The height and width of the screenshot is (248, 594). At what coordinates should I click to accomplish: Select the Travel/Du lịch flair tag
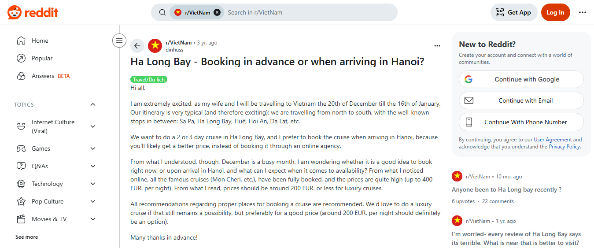pyautogui.click(x=149, y=79)
